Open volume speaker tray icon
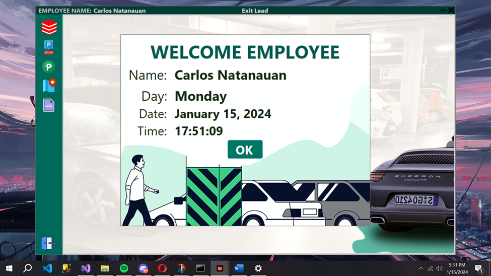The width and height of the screenshot is (491, 276). coord(439,268)
